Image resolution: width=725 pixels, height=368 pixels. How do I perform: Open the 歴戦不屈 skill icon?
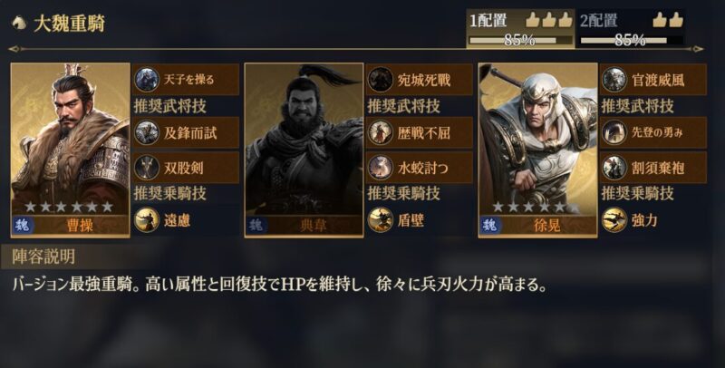381,132
